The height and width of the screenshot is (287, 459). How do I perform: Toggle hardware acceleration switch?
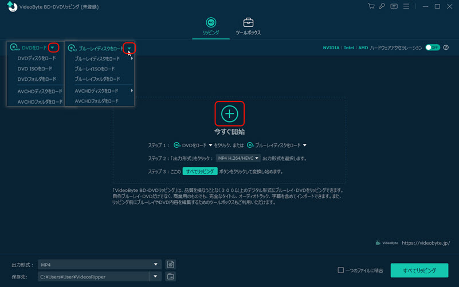point(433,48)
